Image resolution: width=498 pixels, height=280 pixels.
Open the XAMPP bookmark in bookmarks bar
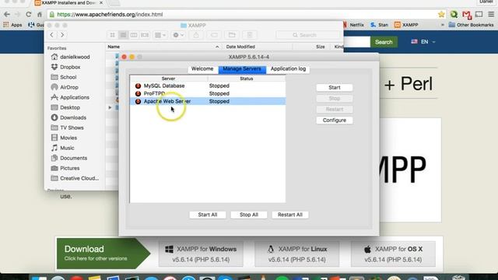[x=406, y=25]
